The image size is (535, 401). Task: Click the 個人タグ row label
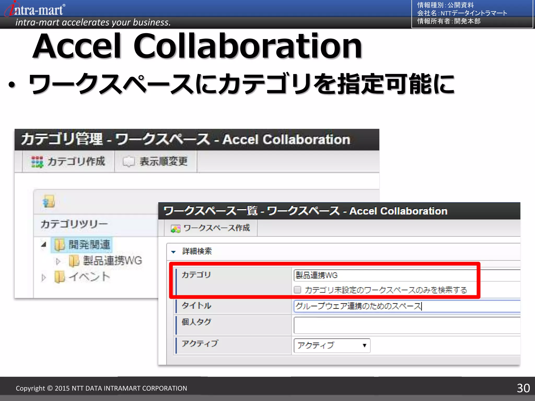point(196,322)
